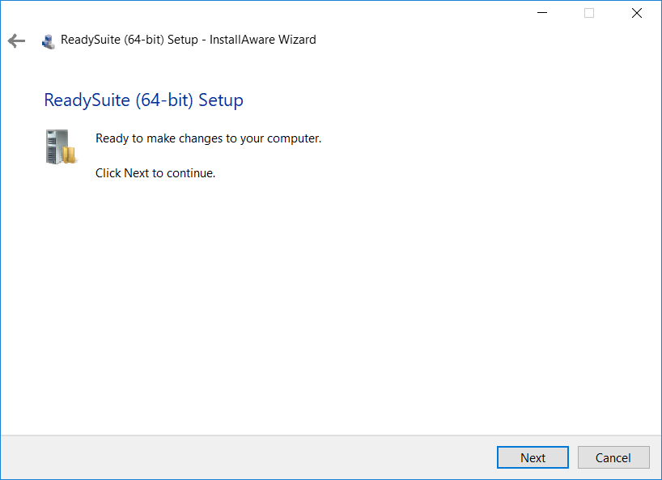The image size is (662, 480).
Task: Click the gold books beside the server
Action: (x=70, y=155)
